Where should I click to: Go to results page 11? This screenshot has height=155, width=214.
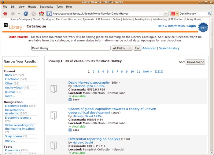[x=138, y=72]
